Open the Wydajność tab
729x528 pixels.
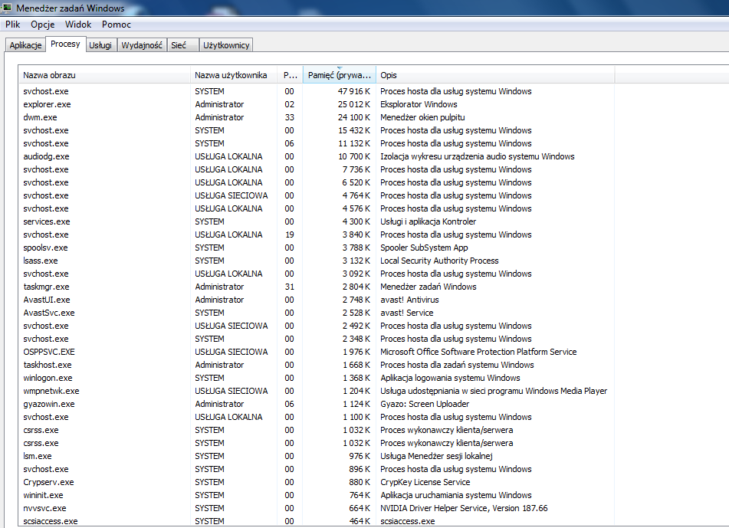(142, 45)
